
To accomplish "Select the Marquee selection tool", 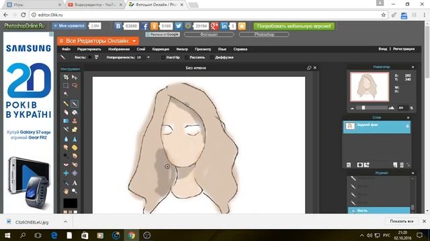I will tap(66, 86).
